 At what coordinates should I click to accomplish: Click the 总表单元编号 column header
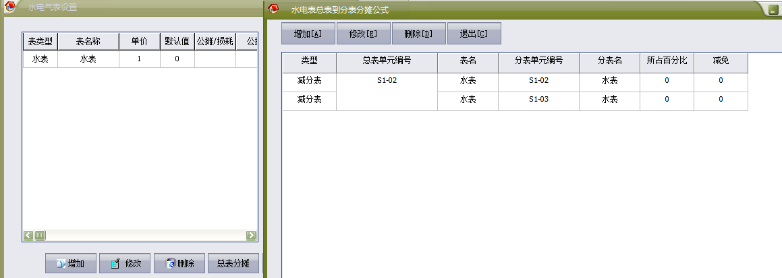pyautogui.click(x=387, y=63)
